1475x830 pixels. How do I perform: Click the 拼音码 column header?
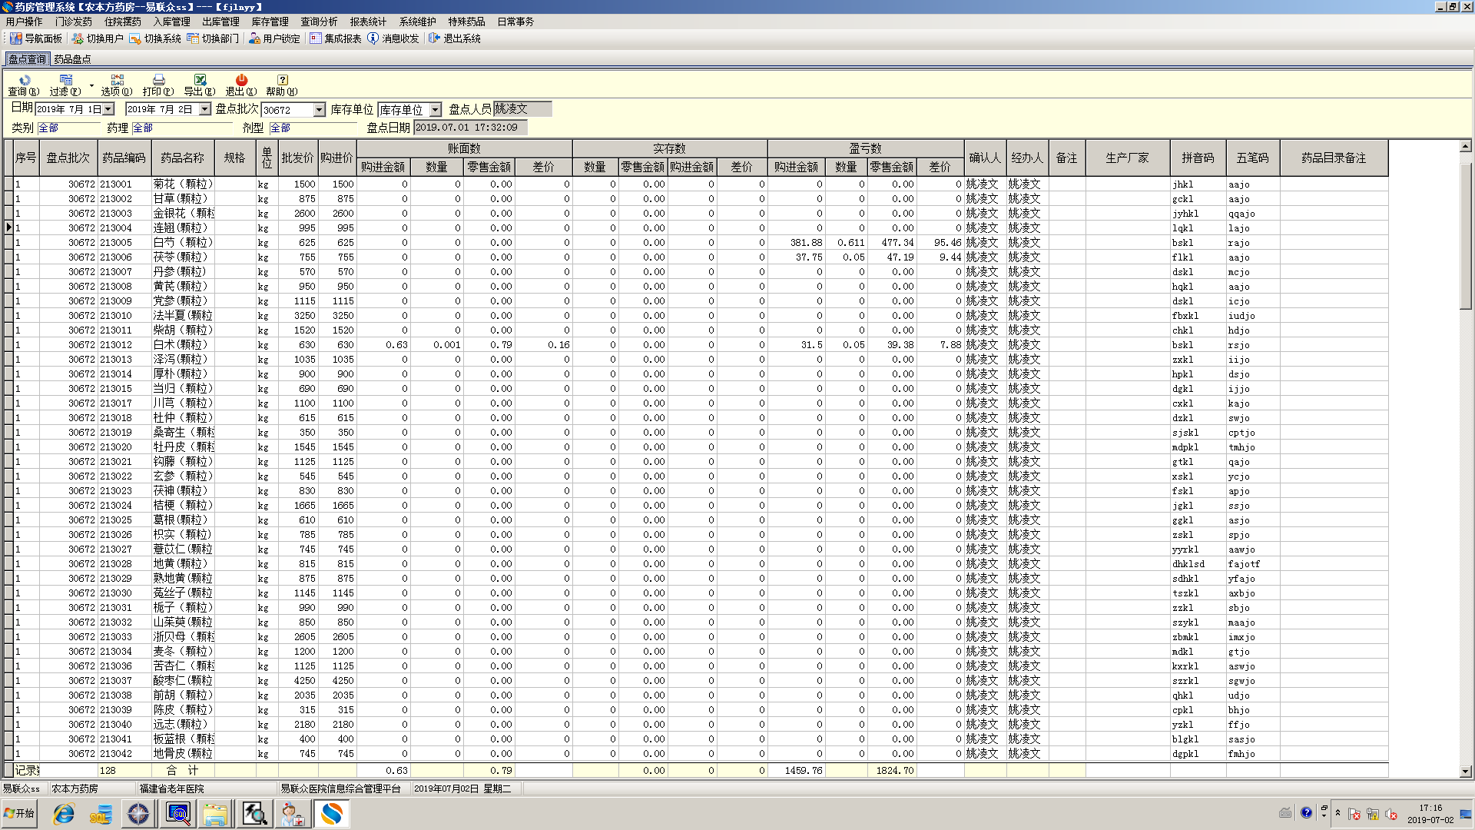tap(1197, 158)
